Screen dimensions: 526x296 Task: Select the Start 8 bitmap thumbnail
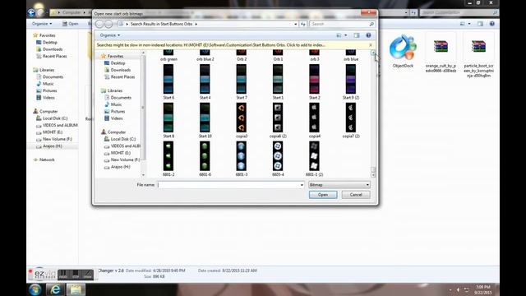click(168, 118)
